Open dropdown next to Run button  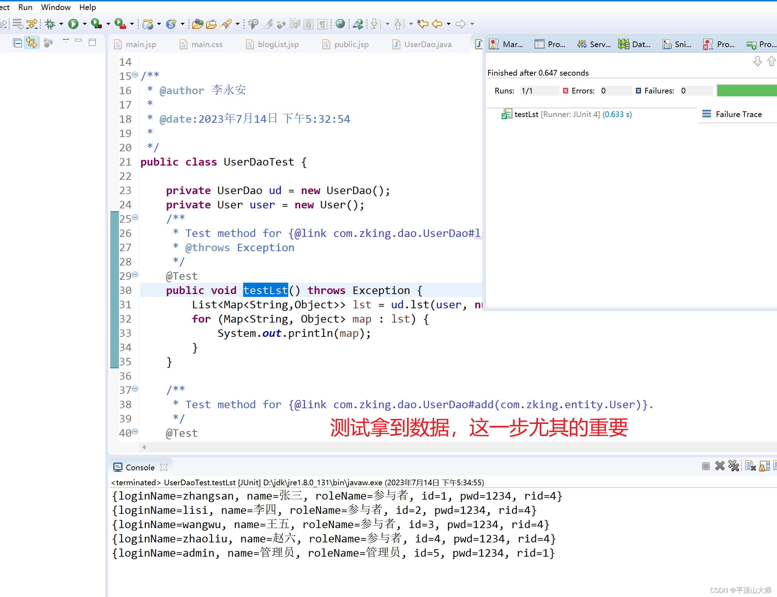pos(85,24)
